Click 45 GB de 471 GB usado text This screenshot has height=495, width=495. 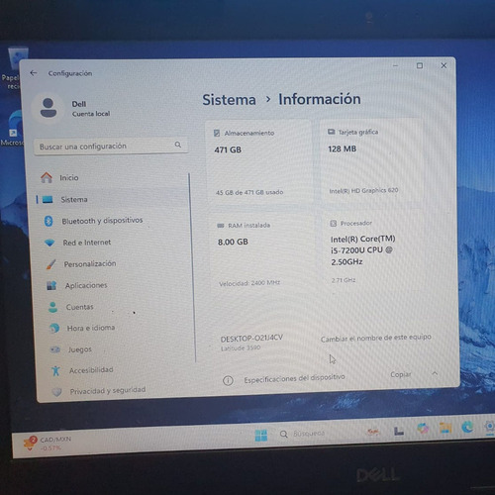pyautogui.click(x=249, y=192)
